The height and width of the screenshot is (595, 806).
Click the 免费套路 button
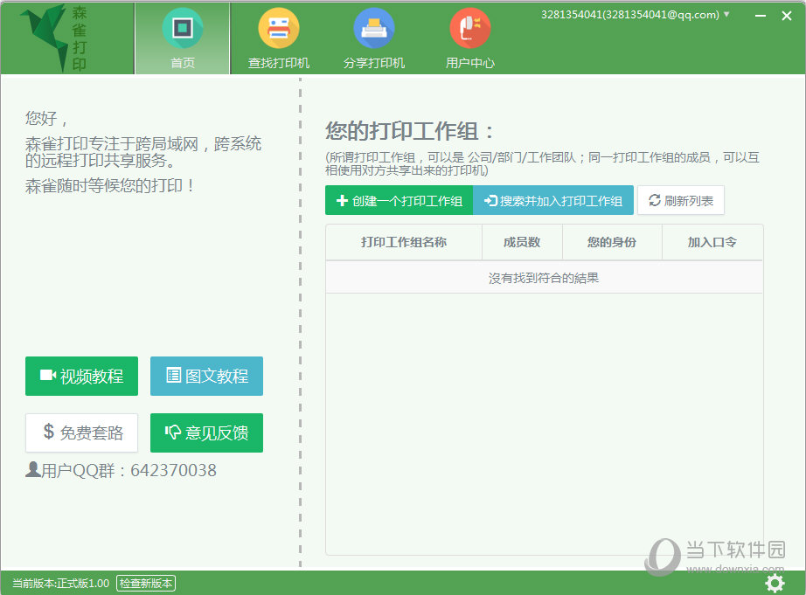pyautogui.click(x=81, y=432)
